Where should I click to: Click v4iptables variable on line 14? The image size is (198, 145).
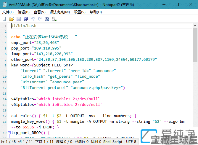point(22,99)
